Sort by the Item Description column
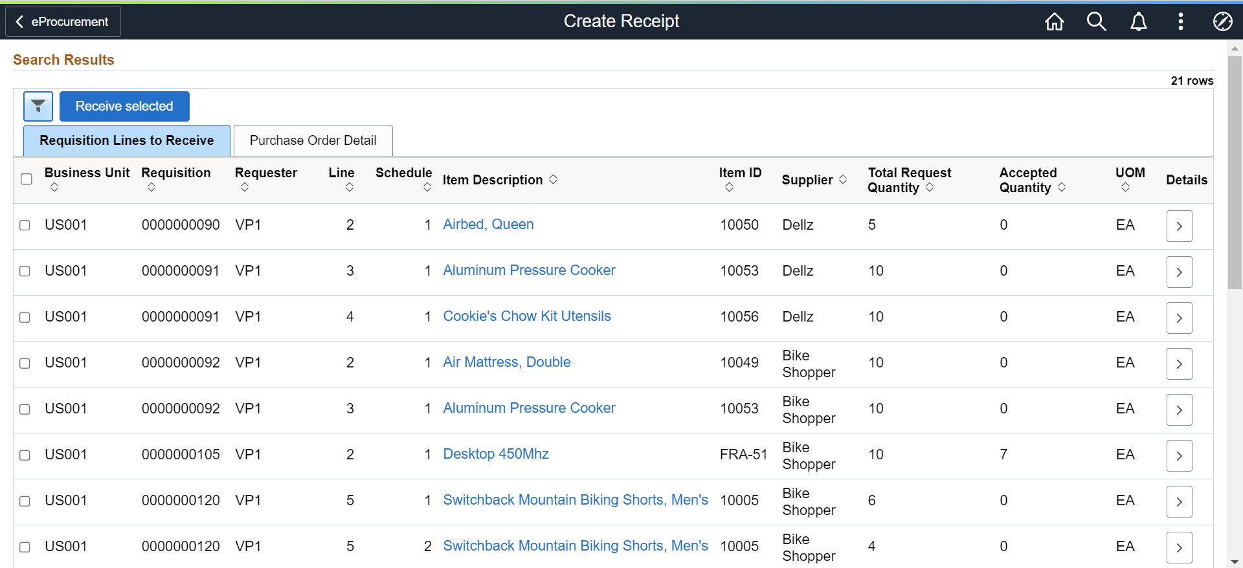 pos(500,180)
